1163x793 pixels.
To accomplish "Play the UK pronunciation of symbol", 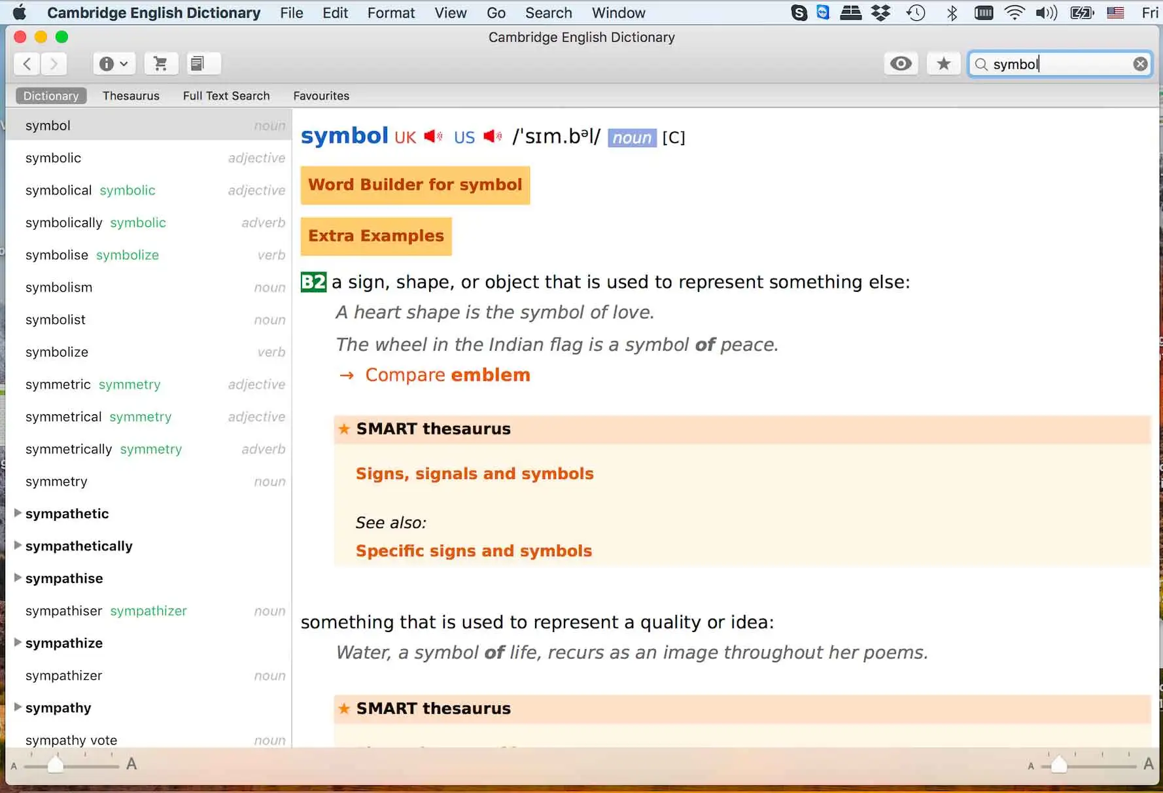I will coord(432,136).
